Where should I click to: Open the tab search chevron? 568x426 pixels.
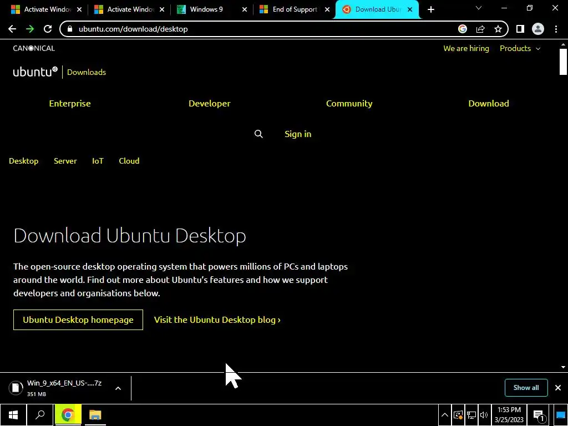(x=479, y=8)
